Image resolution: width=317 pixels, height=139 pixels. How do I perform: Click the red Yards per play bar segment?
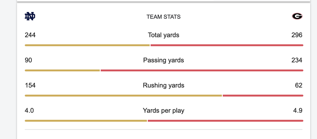pos(225,121)
